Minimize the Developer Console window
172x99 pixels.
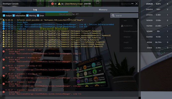132,4
